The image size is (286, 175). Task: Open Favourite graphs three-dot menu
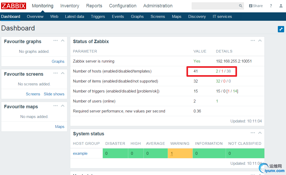pyautogui.click(x=56, y=40)
